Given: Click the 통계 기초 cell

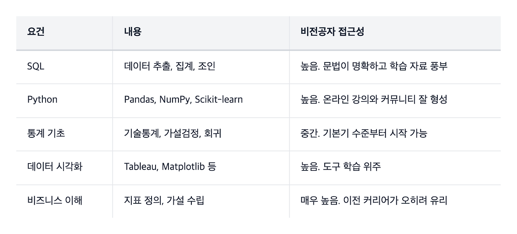Looking at the screenshot, I should coord(64,134).
